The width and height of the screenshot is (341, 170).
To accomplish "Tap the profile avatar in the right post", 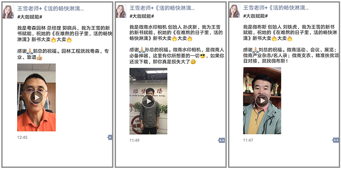I will (235, 11).
